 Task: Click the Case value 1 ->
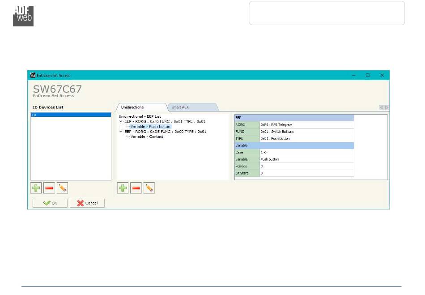pos(306,152)
